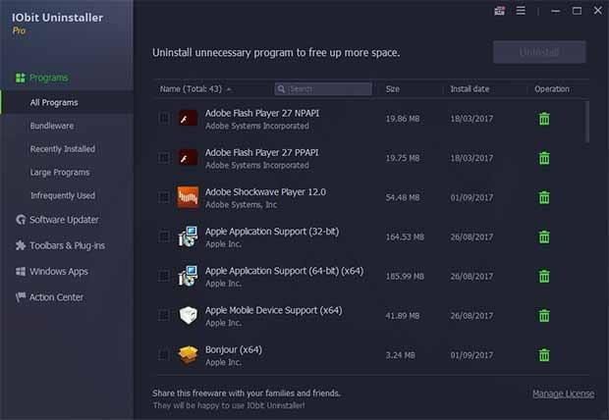Click trash icon for Adobe Flash Player 27 PPAPI
The image size is (609, 420).
coord(544,158)
